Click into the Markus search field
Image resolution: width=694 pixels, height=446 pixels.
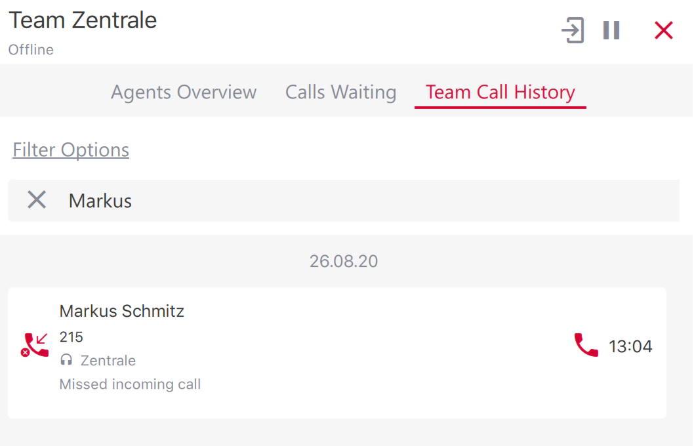[x=344, y=201]
